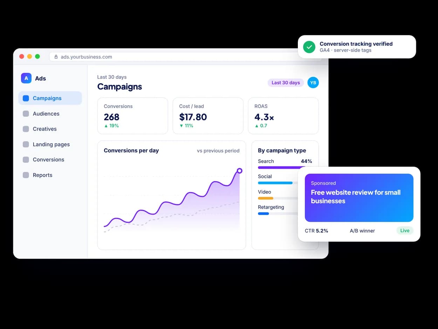Select Conversions in the sidebar
This screenshot has width=438, height=329.
50,160
